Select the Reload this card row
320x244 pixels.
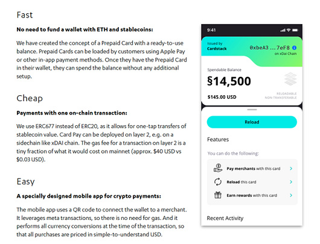coord(253,182)
